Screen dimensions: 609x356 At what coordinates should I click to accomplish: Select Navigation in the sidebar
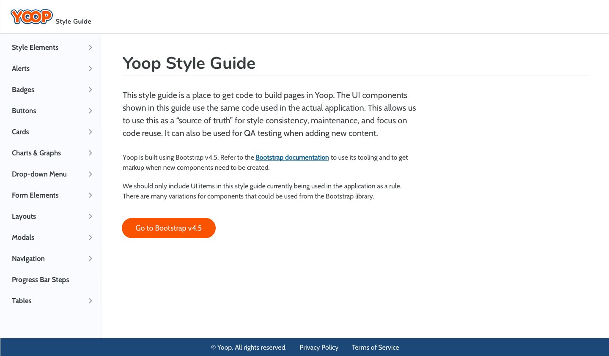tap(28, 258)
